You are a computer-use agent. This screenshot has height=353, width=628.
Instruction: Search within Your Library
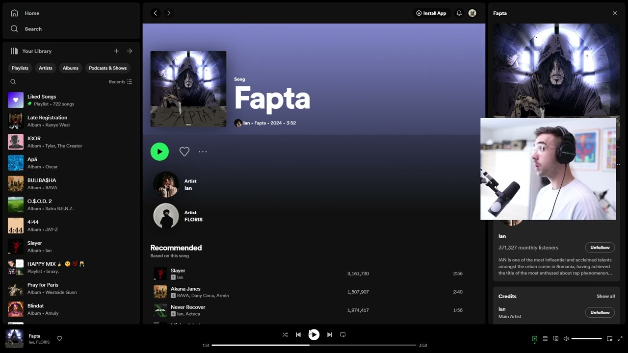click(x=13, y=82)
